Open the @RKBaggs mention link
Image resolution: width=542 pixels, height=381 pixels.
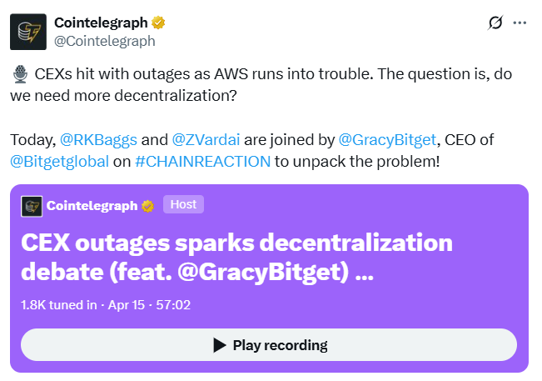coord(92,138)
